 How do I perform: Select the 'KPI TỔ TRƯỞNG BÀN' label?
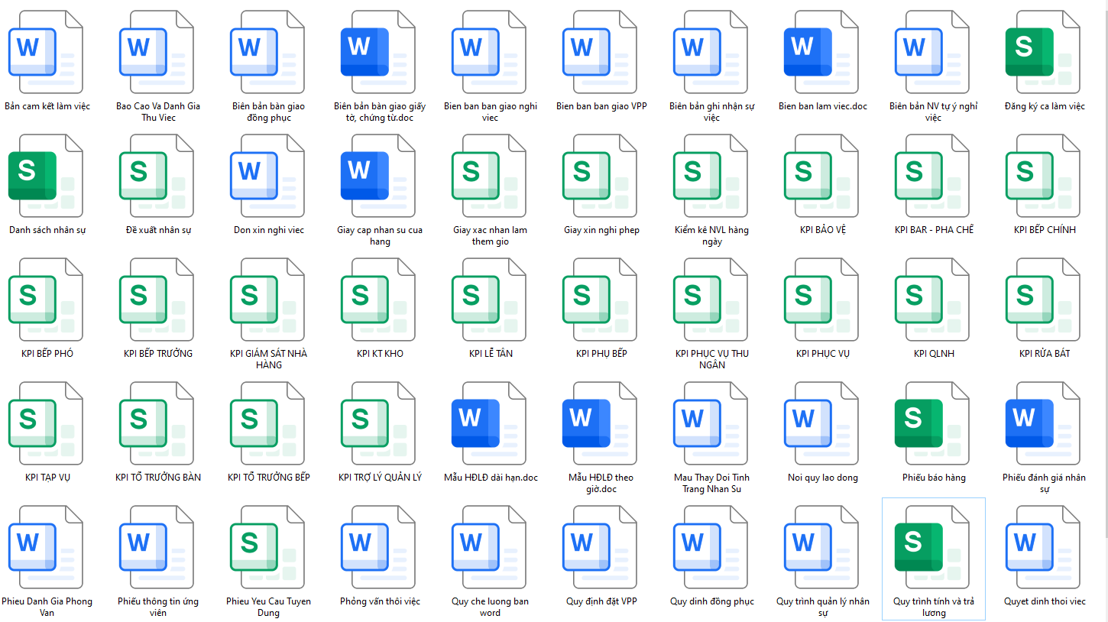158,478
